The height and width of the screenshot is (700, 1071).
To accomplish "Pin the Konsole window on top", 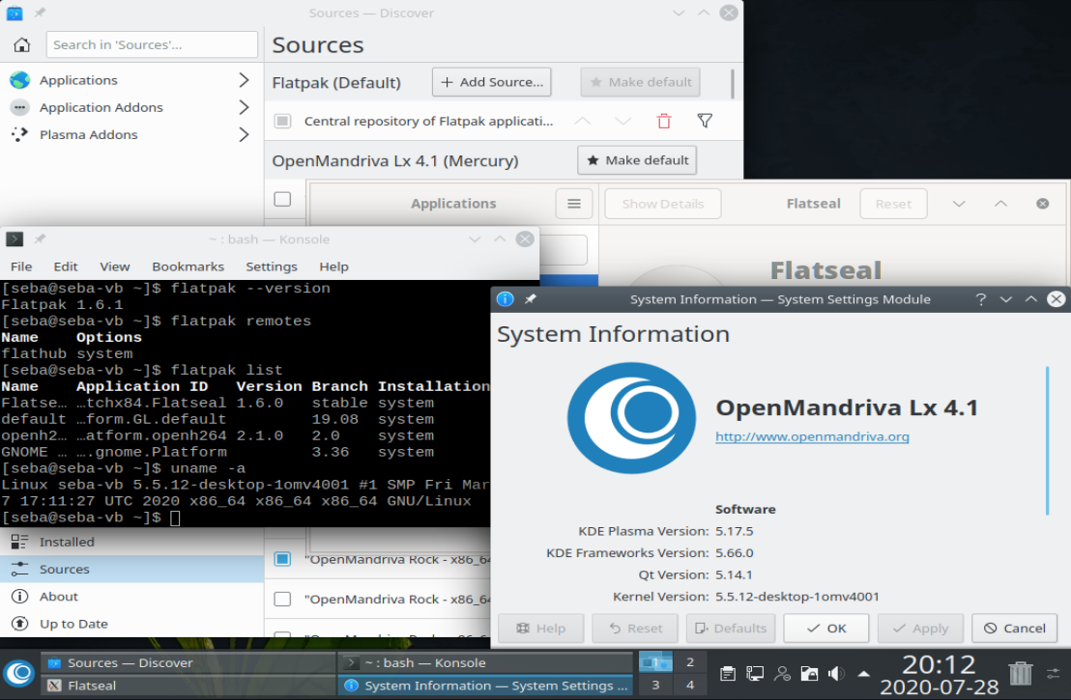I will pyautogui.click(x=41, y=238).
